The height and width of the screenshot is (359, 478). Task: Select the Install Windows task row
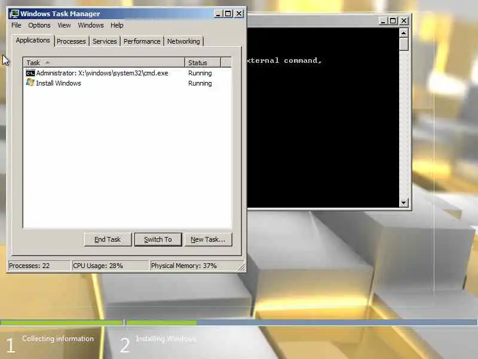127,83
